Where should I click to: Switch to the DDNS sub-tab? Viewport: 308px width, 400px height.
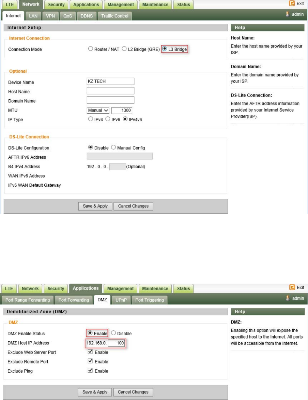click(87, 16)
